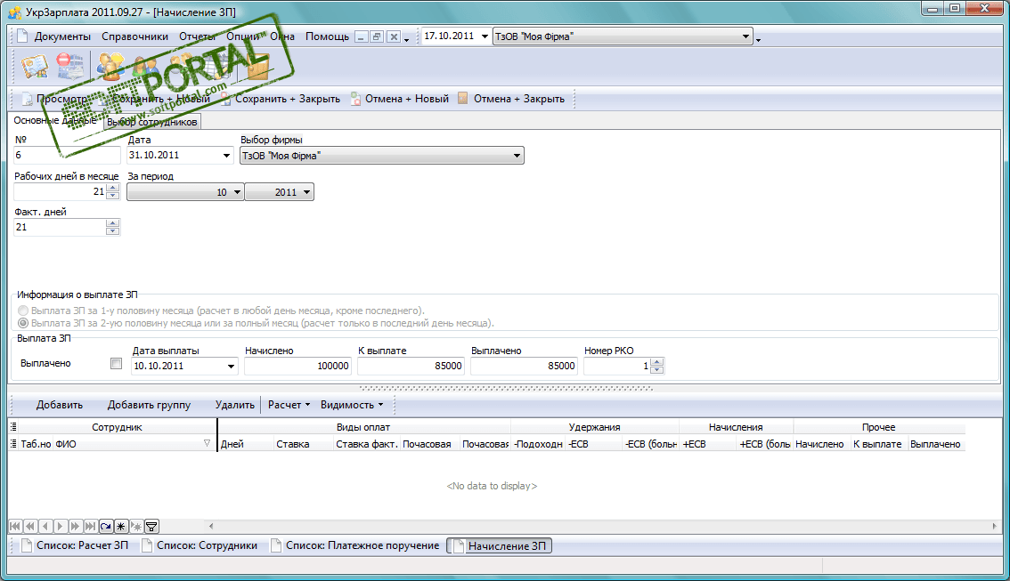Click the Удалить button
Image resolution: width=1010 pixels, height=581 pixels.
[x=234, y=405]
